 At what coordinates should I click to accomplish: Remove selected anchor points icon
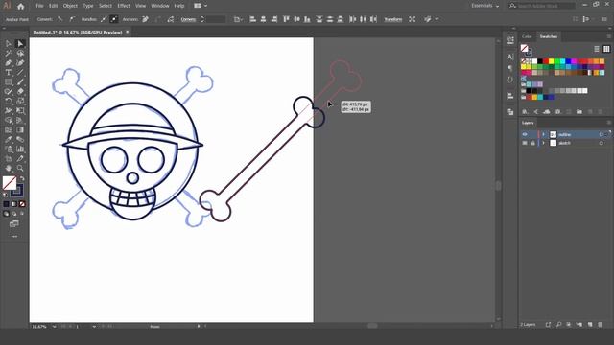[x=145, y=19]
